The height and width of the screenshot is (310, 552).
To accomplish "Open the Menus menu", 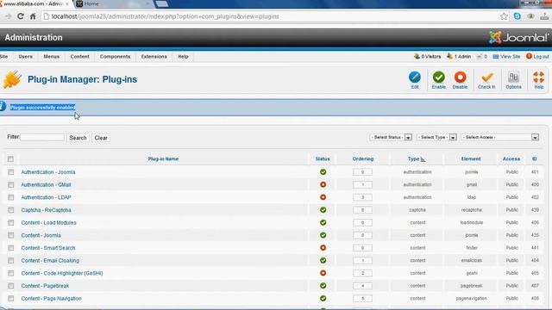I will 52,57.
